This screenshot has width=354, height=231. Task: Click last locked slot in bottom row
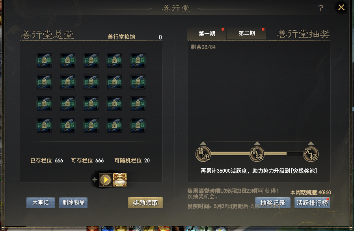coord(138,125)
